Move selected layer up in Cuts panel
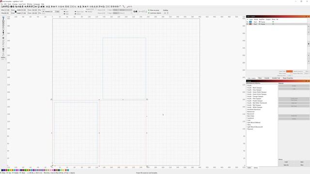The height and width of the screenshot is (174, 310). pyautogui.click(x=309, y=26)
